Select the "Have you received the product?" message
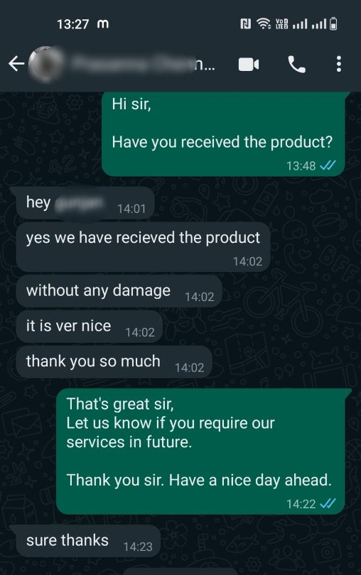 coord(223,134)
